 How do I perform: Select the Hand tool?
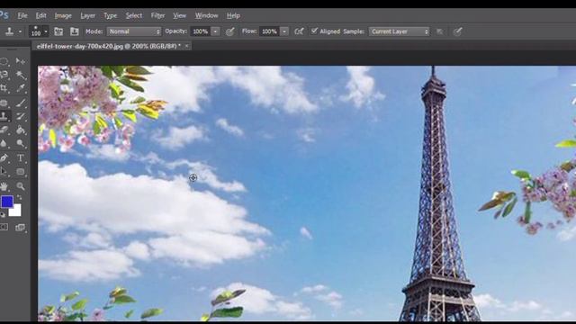[4, 186]
